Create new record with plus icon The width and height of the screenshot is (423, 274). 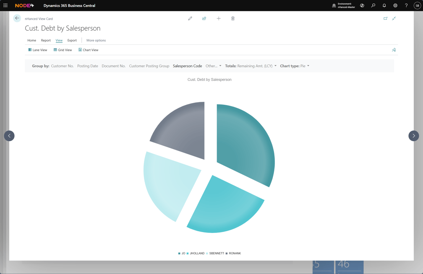[x=219, y=18]
